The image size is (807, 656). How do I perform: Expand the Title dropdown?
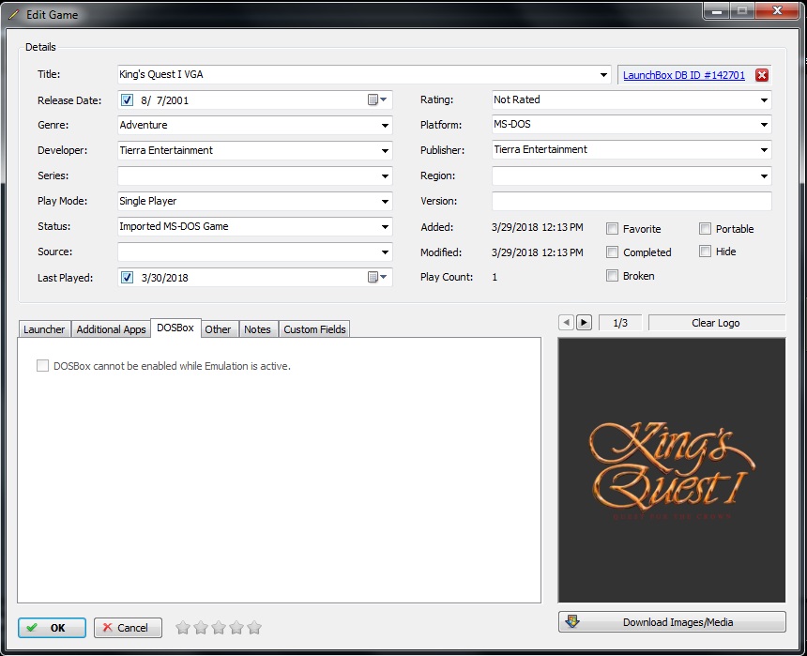coord(603,75)
